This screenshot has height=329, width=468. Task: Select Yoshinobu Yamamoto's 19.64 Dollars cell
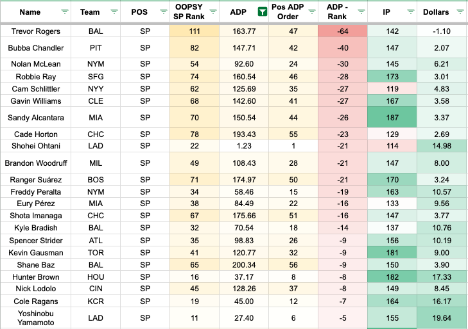[440, 316]
